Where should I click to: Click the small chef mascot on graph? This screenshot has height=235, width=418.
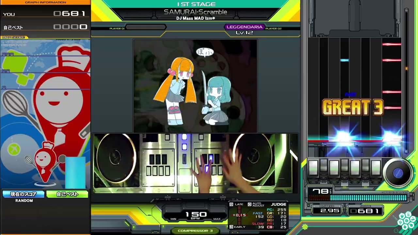[44, 163]
